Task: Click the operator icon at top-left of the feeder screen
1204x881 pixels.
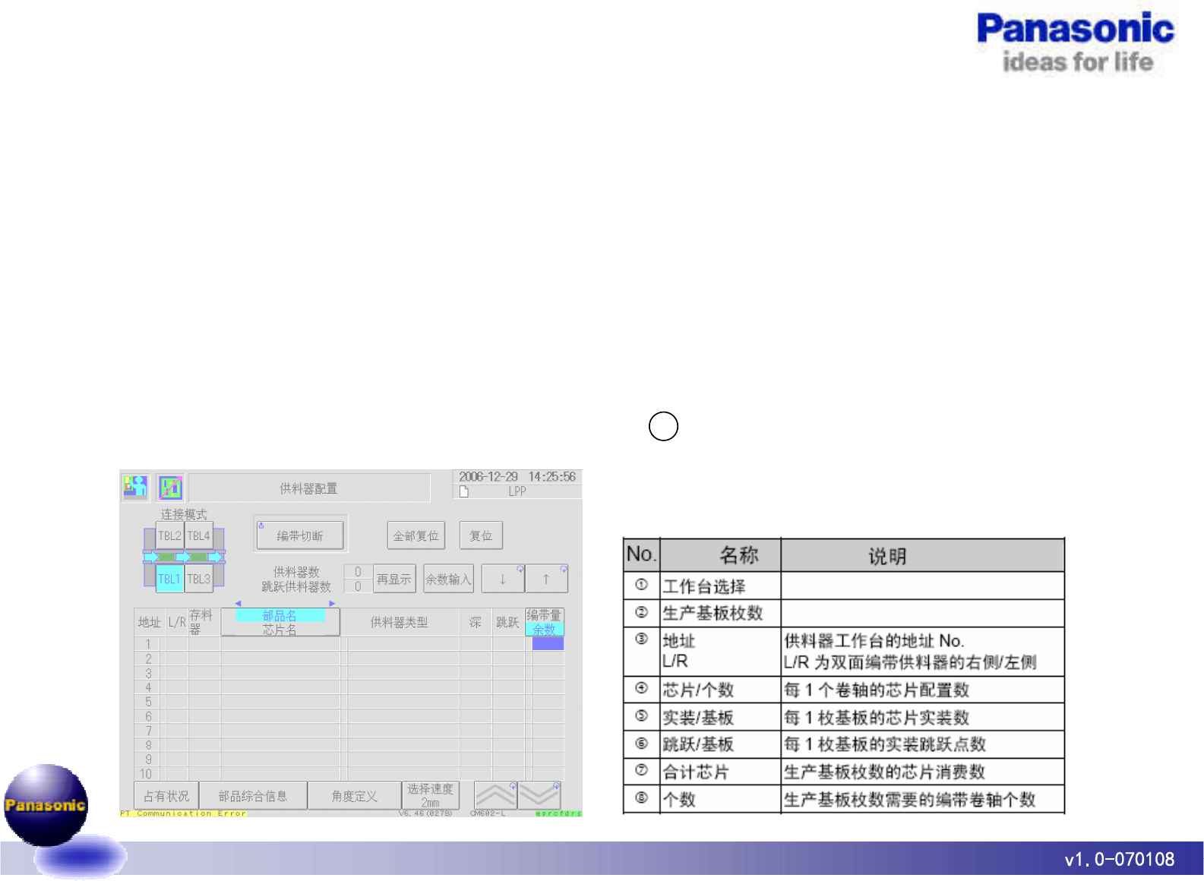Action: coord(135,487)
